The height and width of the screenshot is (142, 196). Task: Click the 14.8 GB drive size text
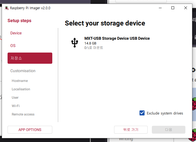click(90, 43)
